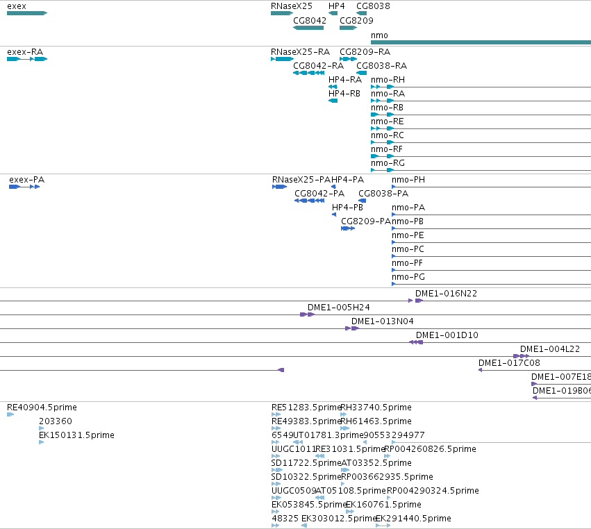Select the CG8042-RA transcript arrows
The image size is (591, 529).
308,73
